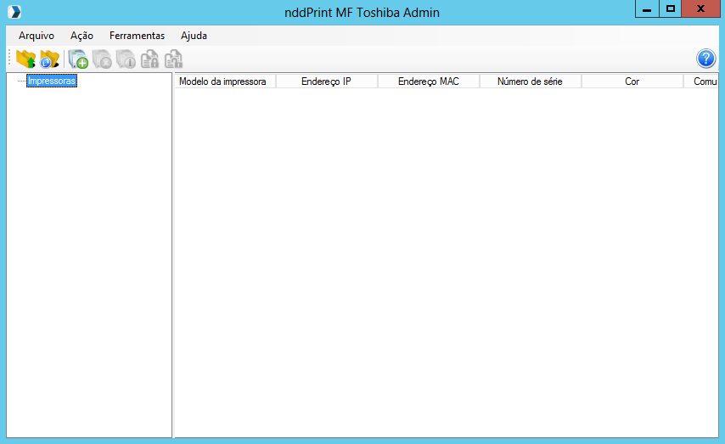Screen dimensions: 725x444
Task: Open help with the blue question mark
Action: 705,59
